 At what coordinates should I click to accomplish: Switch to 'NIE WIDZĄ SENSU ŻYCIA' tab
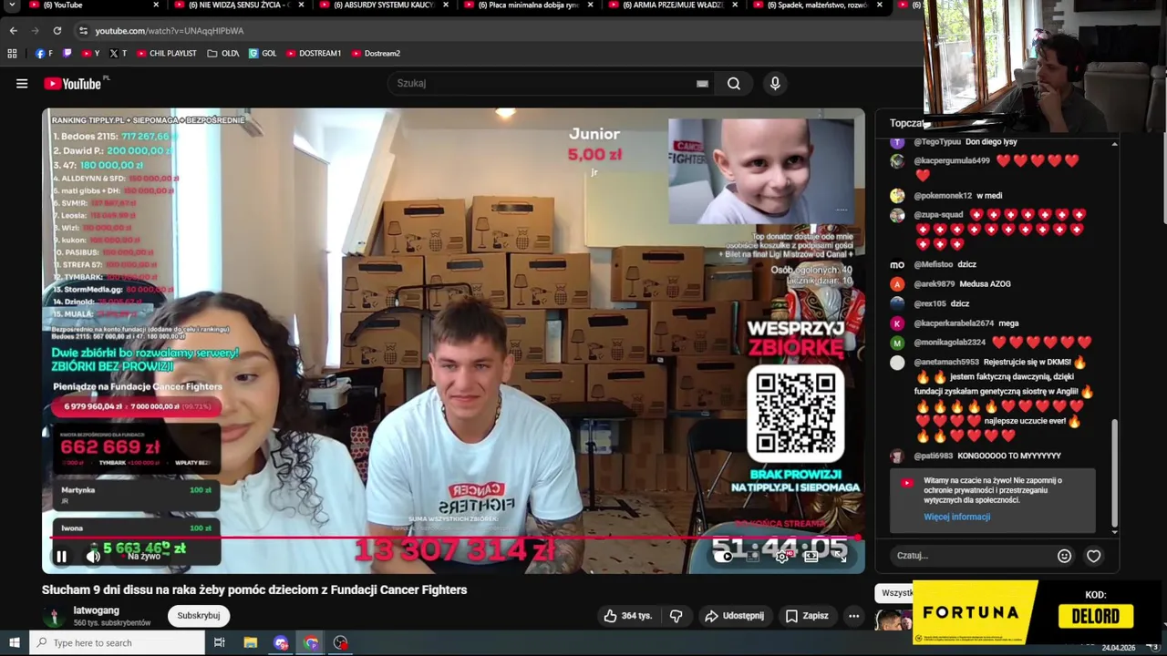(239, 5)
